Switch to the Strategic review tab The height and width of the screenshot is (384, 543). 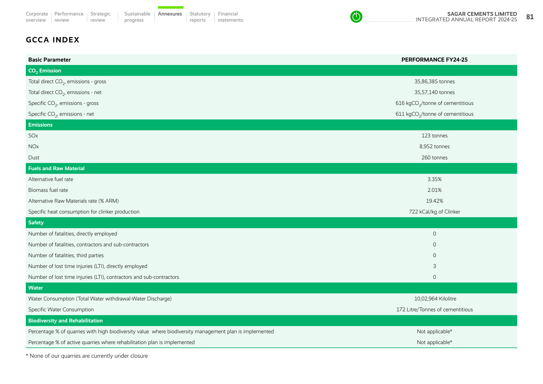pyautogui.click(x=100, y=17)
